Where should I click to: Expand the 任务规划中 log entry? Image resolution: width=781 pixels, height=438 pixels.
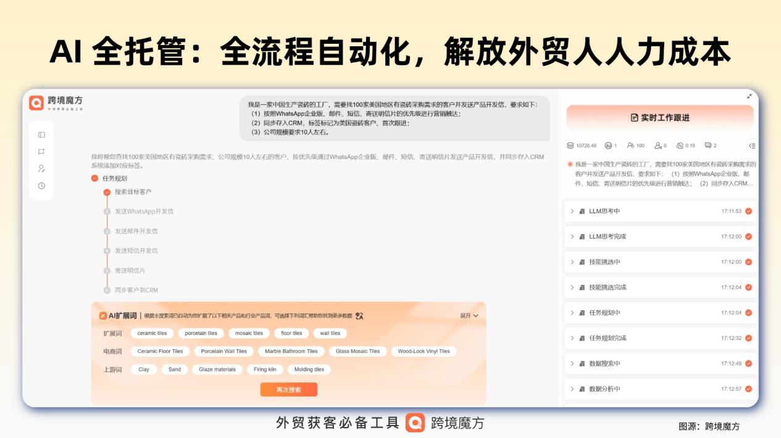[x=572, y=313]
